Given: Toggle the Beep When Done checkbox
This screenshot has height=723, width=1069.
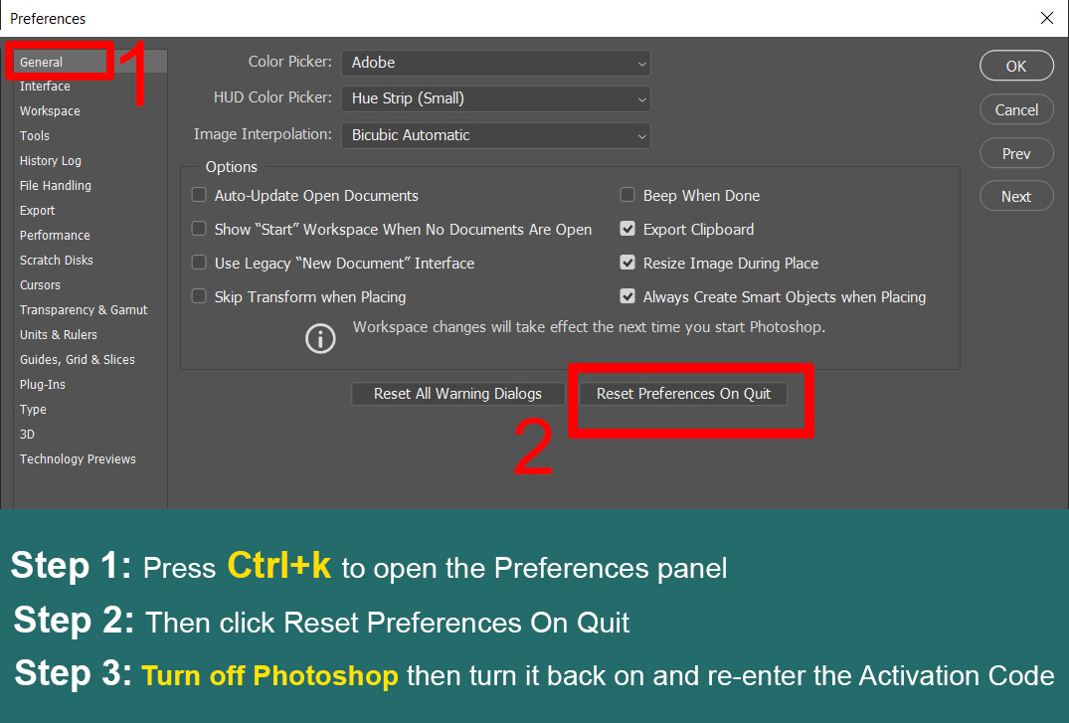Looking at the screenshot, I should coord(627,196).
